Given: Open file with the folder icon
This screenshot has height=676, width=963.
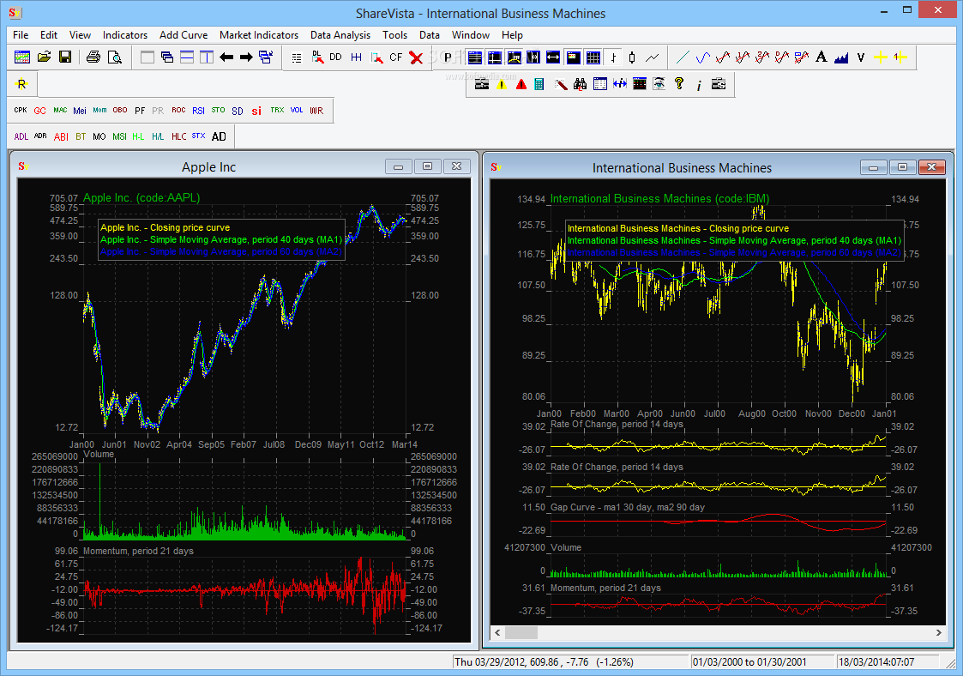Looking at the screenshot, I should coord(45,57).
